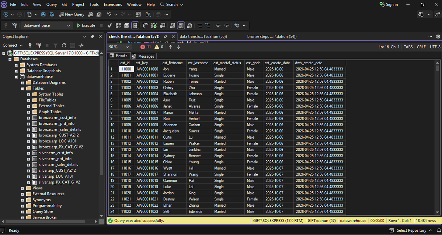Toggle the IntelliSense enabled icon
The width and height of the screenshot is (442, 235).
point(136,26)
